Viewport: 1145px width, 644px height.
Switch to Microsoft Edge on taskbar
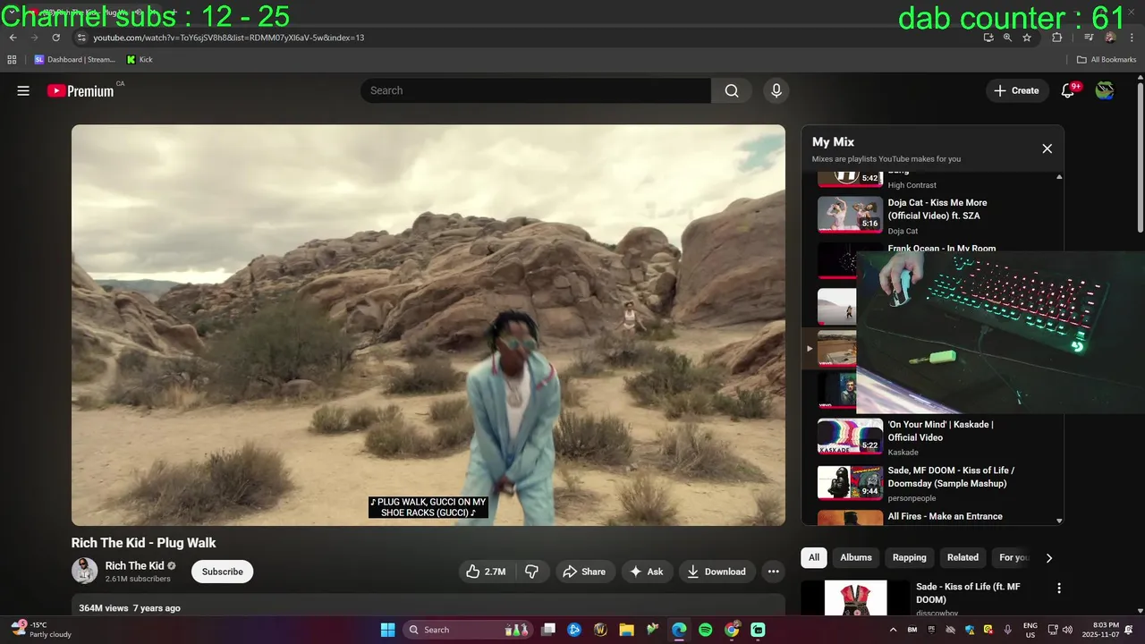(679, 630)
